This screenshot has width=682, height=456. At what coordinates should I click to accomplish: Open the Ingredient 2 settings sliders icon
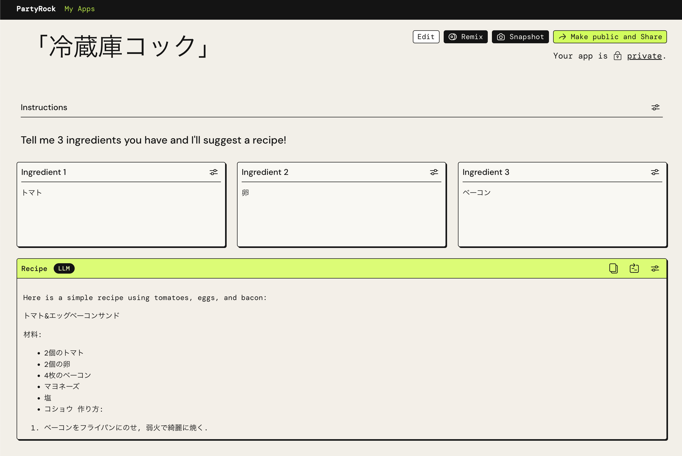pyautogui.click(x=434, y=172)
